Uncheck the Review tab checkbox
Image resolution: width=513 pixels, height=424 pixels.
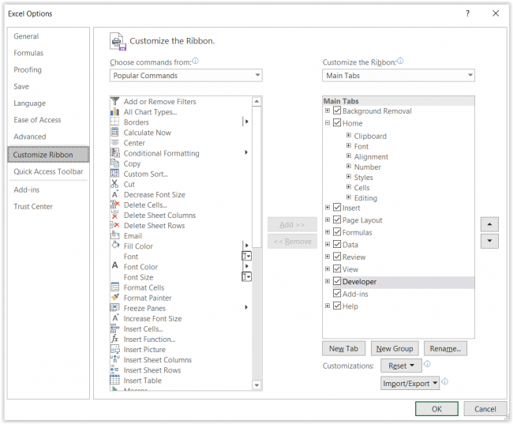[337, 257]
